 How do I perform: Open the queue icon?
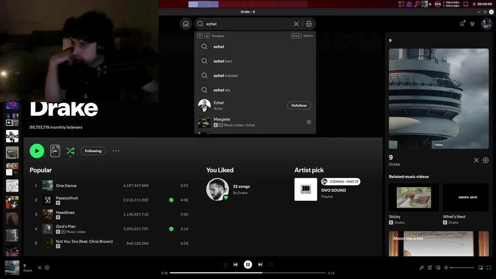pyautogui.click(x=430, y=267)
